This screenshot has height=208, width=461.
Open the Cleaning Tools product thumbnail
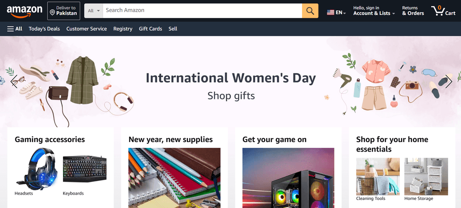(378, 176)
